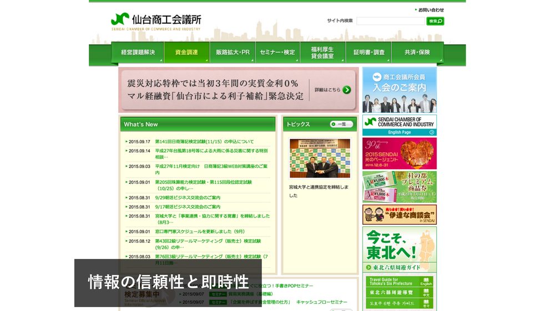Open the 2015 SENDAI 光のページェント banner

tap(399, 153)
